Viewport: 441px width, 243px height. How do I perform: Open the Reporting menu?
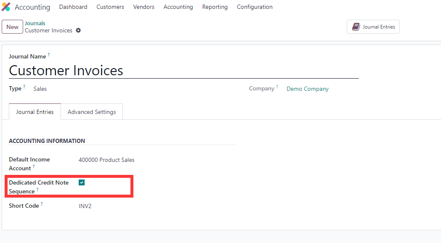pyautogui.click(x=215, y=7)
